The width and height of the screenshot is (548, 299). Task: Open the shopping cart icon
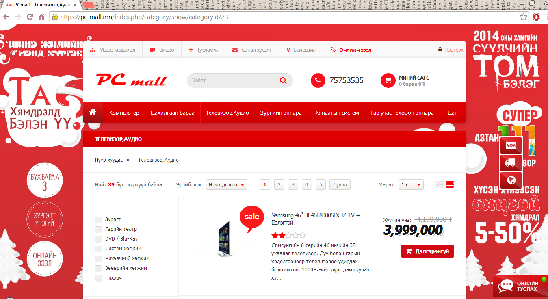point(388,80)
